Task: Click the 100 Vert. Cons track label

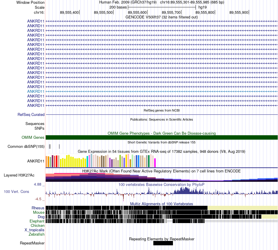Action: (x=16, y=192)
